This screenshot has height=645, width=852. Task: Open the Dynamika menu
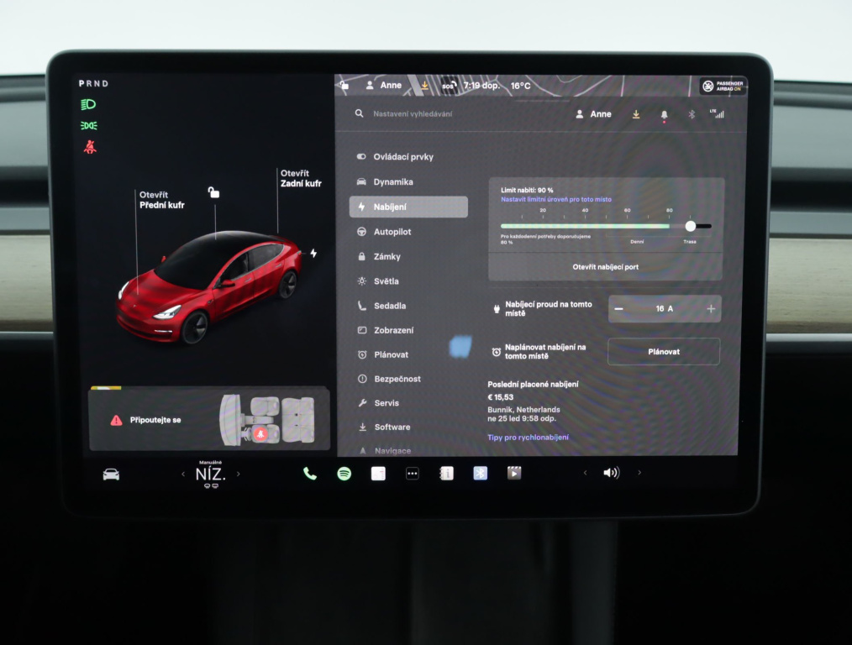(x=408, y=182)
